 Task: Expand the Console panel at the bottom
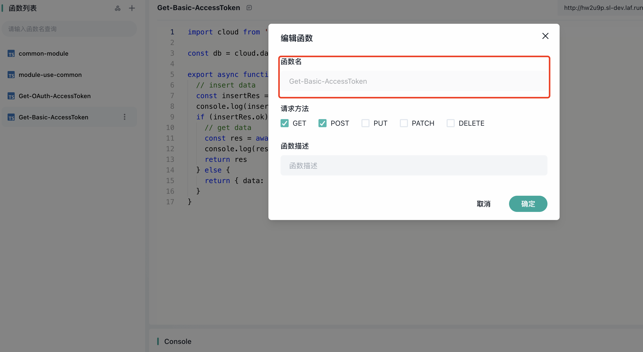178,341
